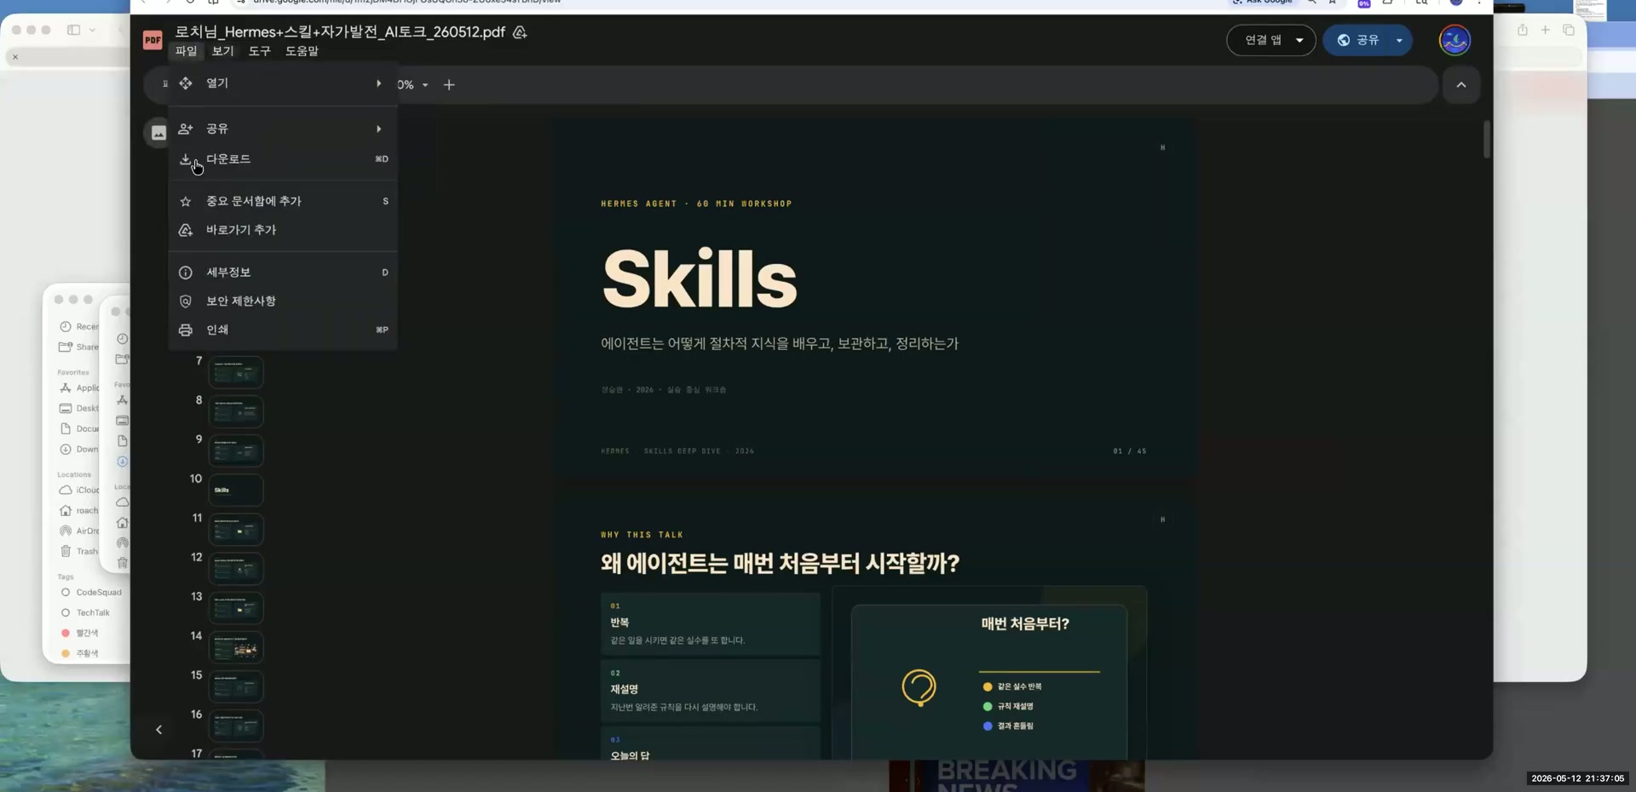Select 보안 제한사항 menu entry
Screen dimensions: 1636x792
tap(283, 301)
